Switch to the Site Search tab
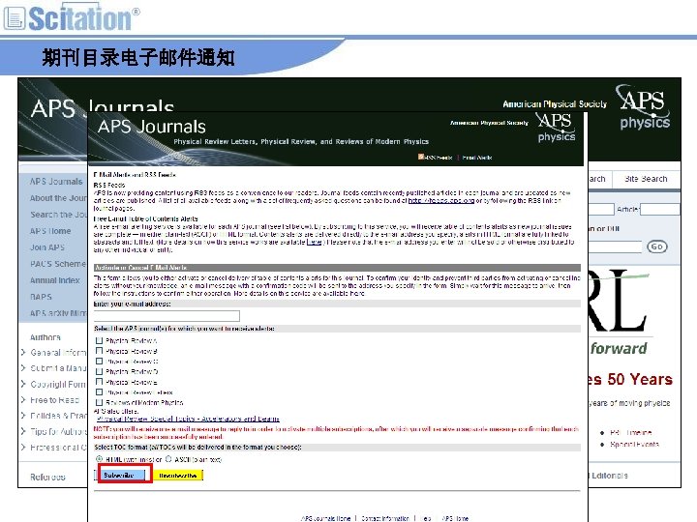 point(646,179)
